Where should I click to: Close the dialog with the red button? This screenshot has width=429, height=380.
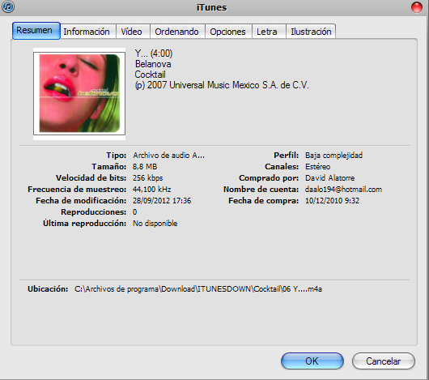pyautogui.click(x=417, y=7)
